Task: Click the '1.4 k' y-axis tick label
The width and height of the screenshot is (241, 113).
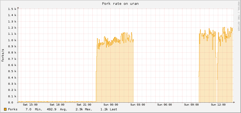Action: [x=12, y=15]
